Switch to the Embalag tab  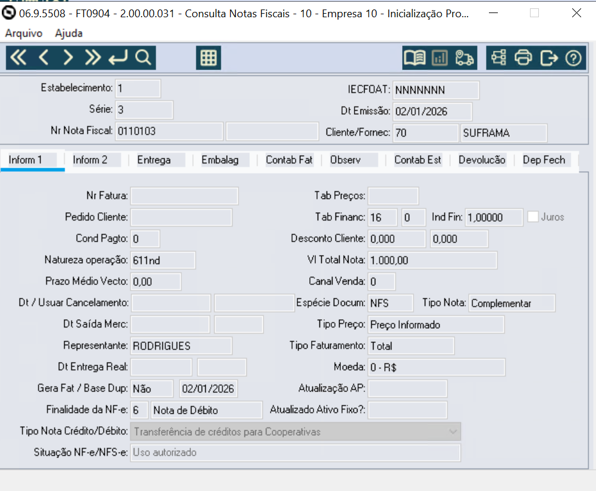tap(225, 160)
